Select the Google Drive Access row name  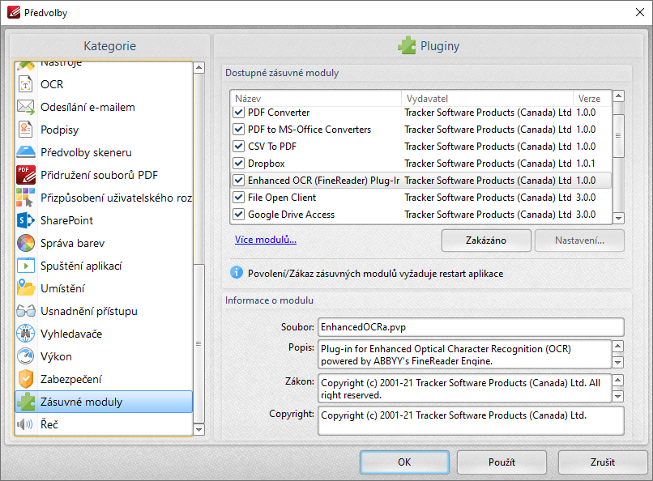tap(291, 215)
